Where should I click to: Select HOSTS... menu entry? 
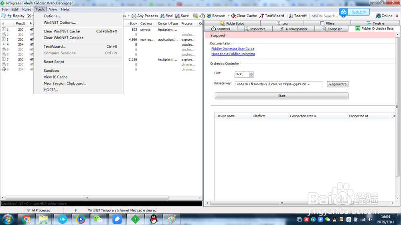[78, 90]
